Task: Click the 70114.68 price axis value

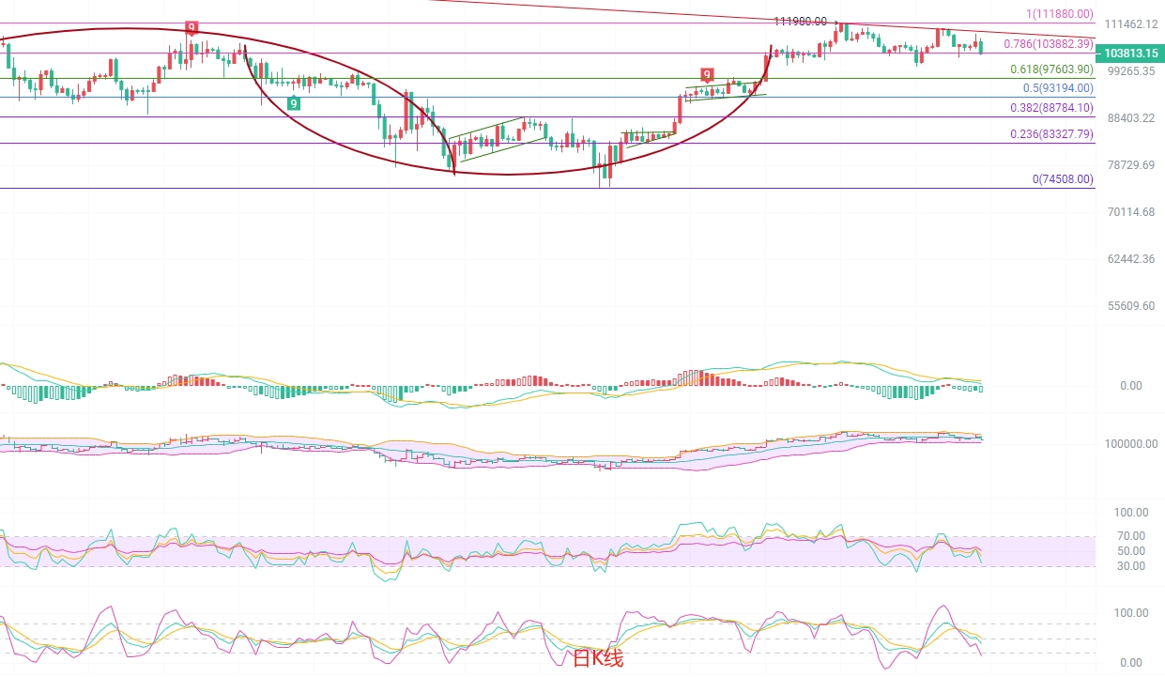Action: click(x=1131, y=212)
